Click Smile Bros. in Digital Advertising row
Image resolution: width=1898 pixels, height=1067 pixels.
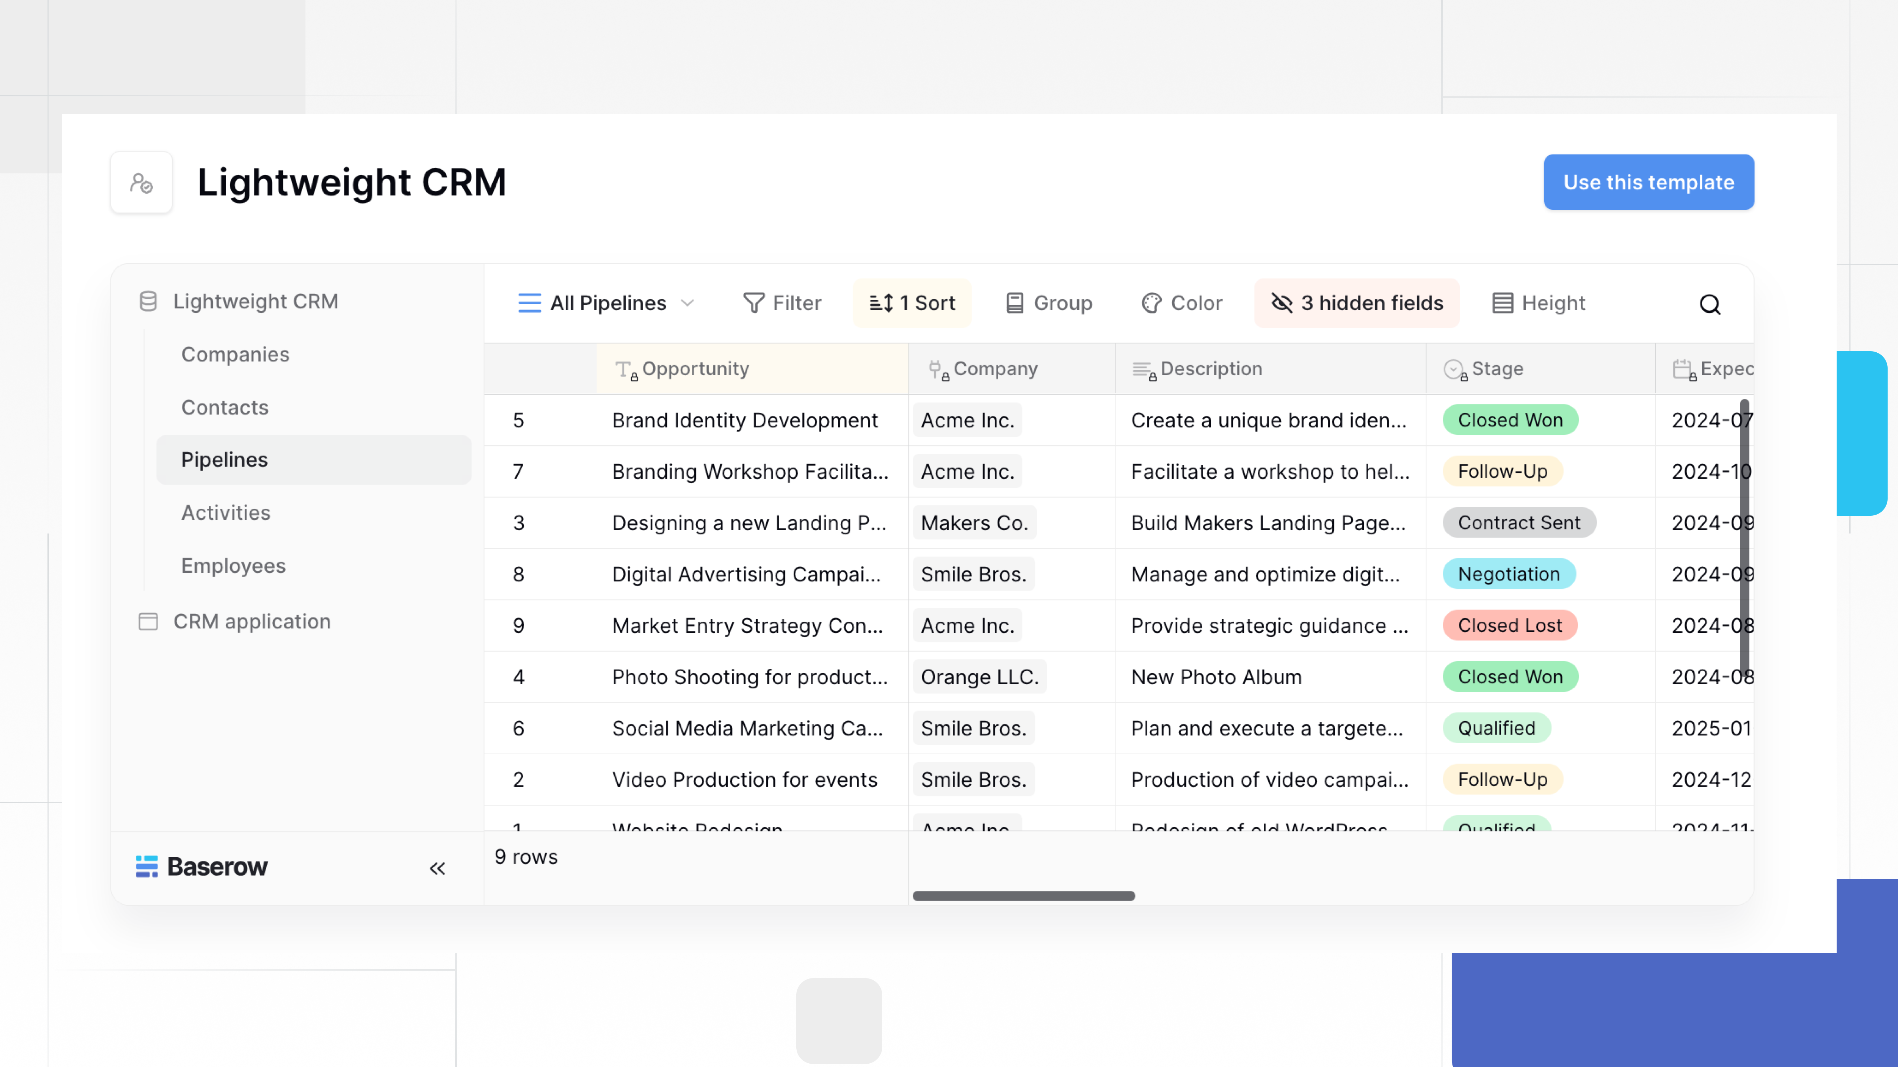pyautogui.click(x=973, y=574)
